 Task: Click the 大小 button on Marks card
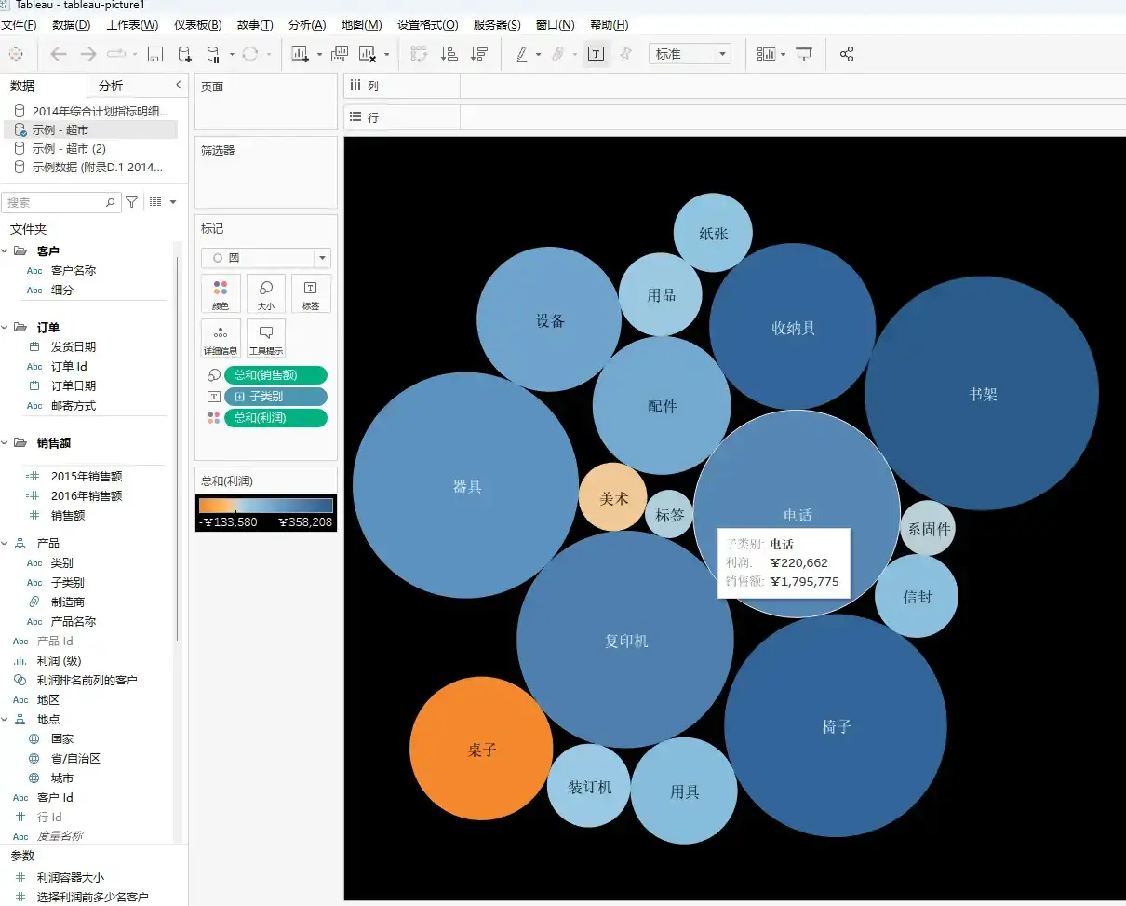[266, 293]
